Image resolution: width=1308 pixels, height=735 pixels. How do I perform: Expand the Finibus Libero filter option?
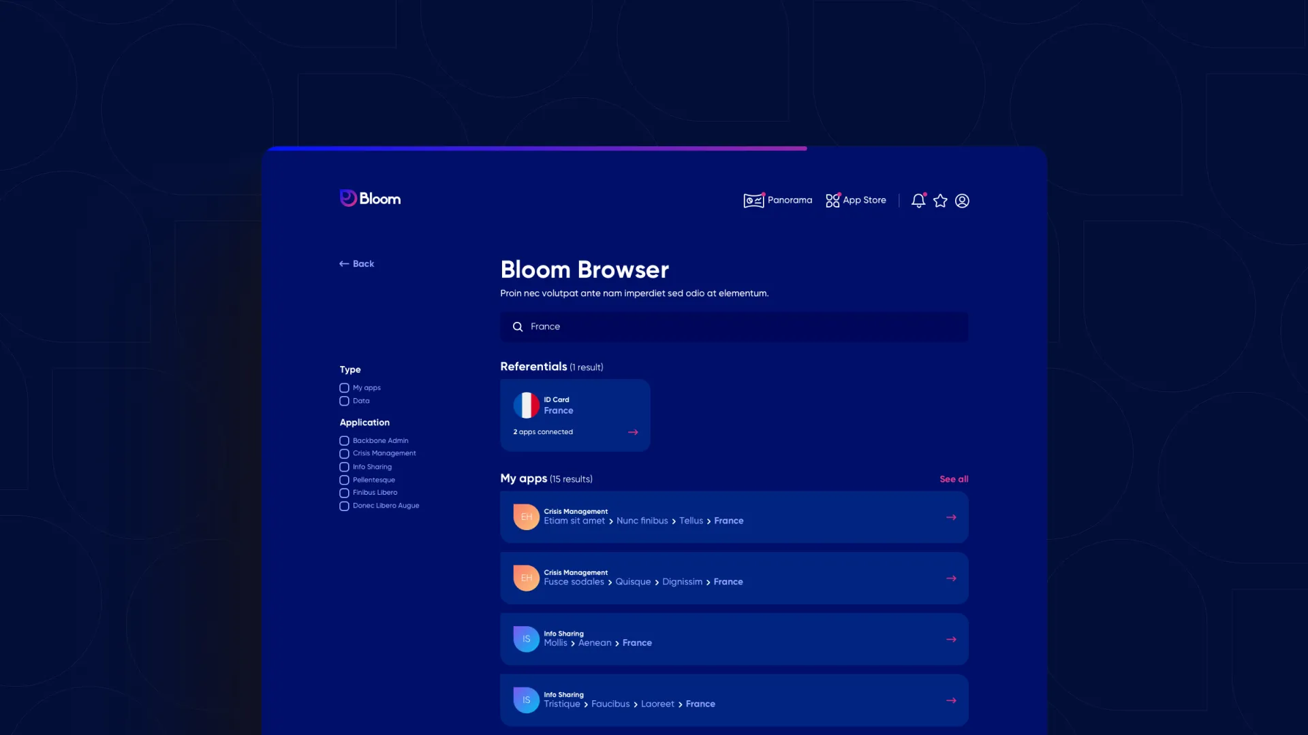click(344, 493)
